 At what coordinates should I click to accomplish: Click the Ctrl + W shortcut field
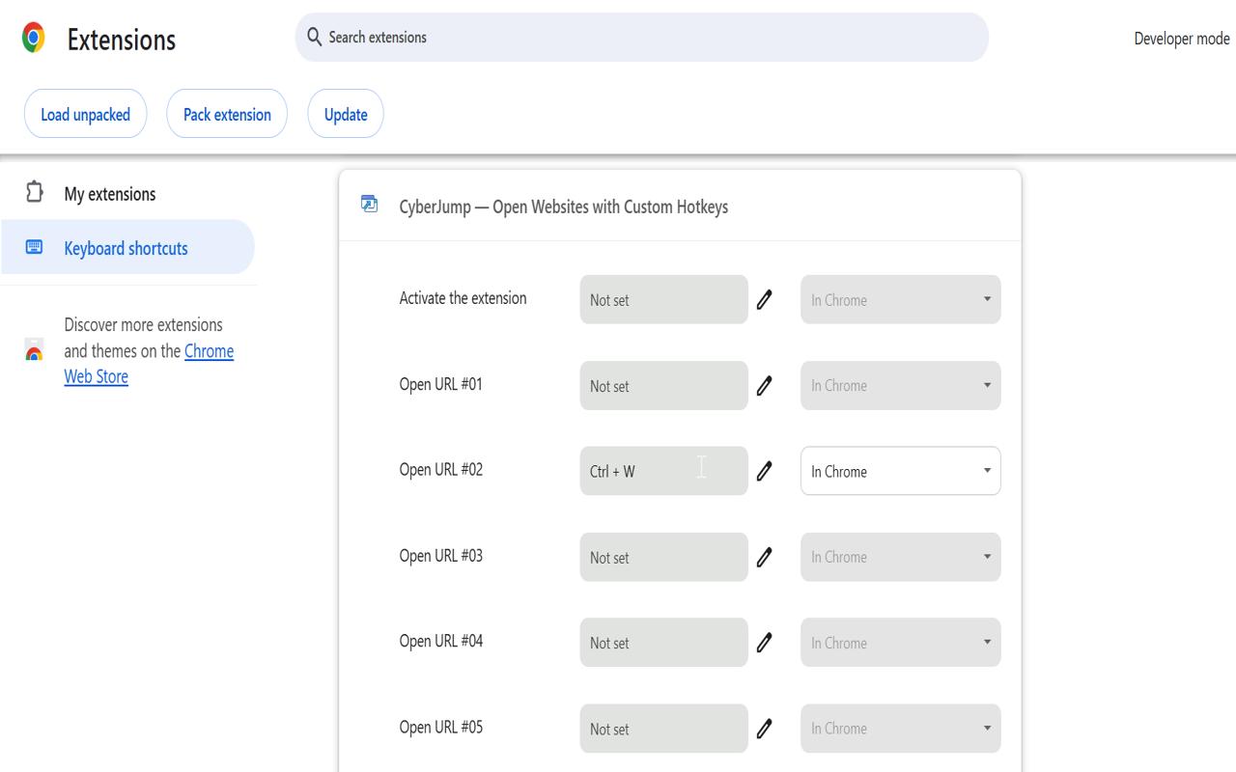pos(663,471)
